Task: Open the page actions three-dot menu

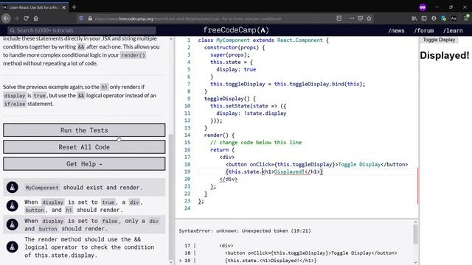Action: 352,18
